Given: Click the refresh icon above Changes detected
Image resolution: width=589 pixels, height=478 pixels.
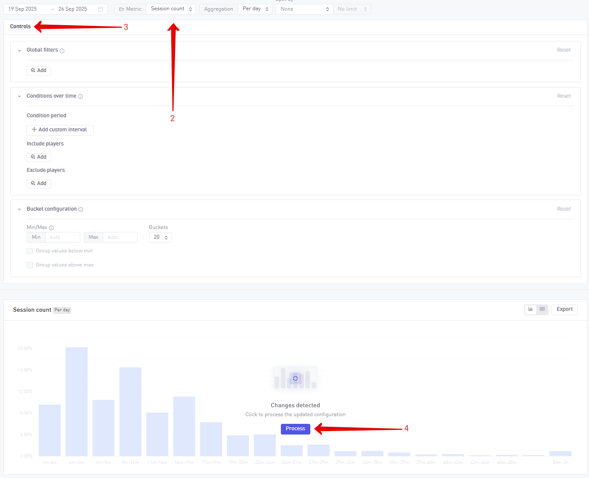Looking at the screenshot, I should [x=295, y=378].
